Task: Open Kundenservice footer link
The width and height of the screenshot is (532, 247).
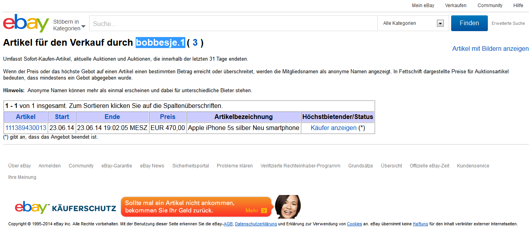Action: pyautogui.click(x=473, y=166)
